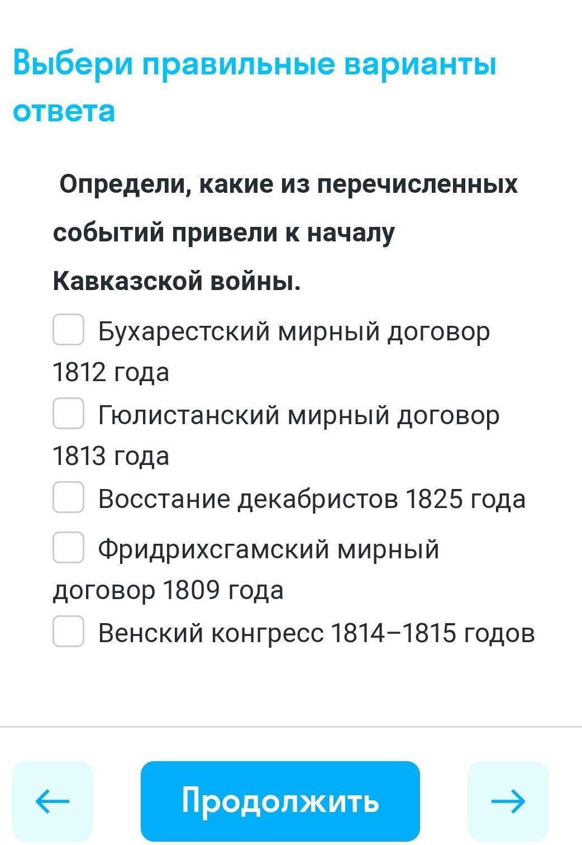Check the Бухарестский мирный договор checkbox

click(x=68, y=330)
